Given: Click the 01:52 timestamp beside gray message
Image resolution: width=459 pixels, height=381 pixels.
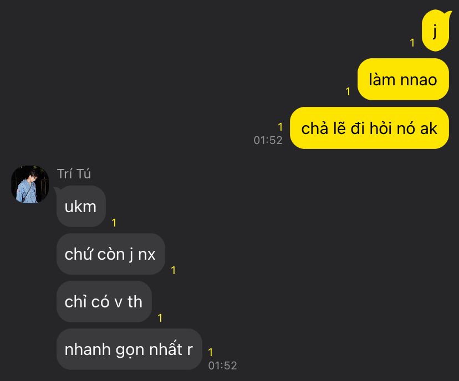Looking at the screenshot, I should point(222,365).
